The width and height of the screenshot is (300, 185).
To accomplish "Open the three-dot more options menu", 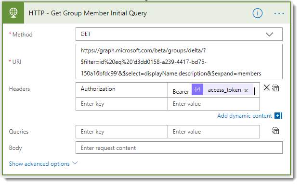I will [x=279, y=13].
